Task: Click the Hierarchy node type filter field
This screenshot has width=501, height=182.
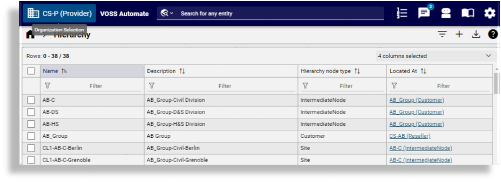Action: (346, 86)
